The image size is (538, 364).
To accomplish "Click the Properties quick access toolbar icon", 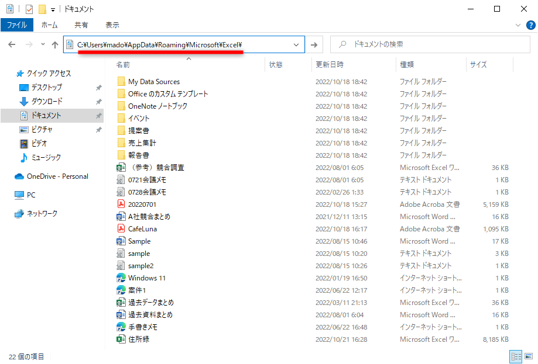I will tap(29, 9).
